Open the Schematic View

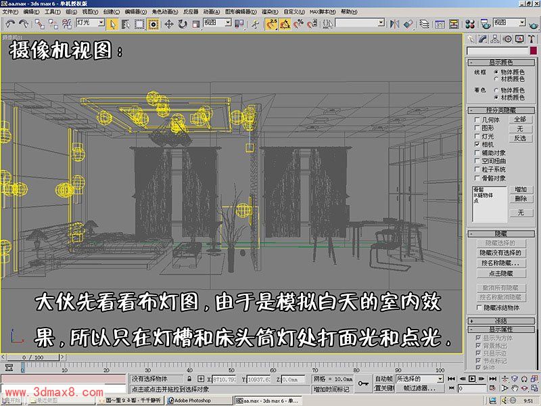coord(453,24)
